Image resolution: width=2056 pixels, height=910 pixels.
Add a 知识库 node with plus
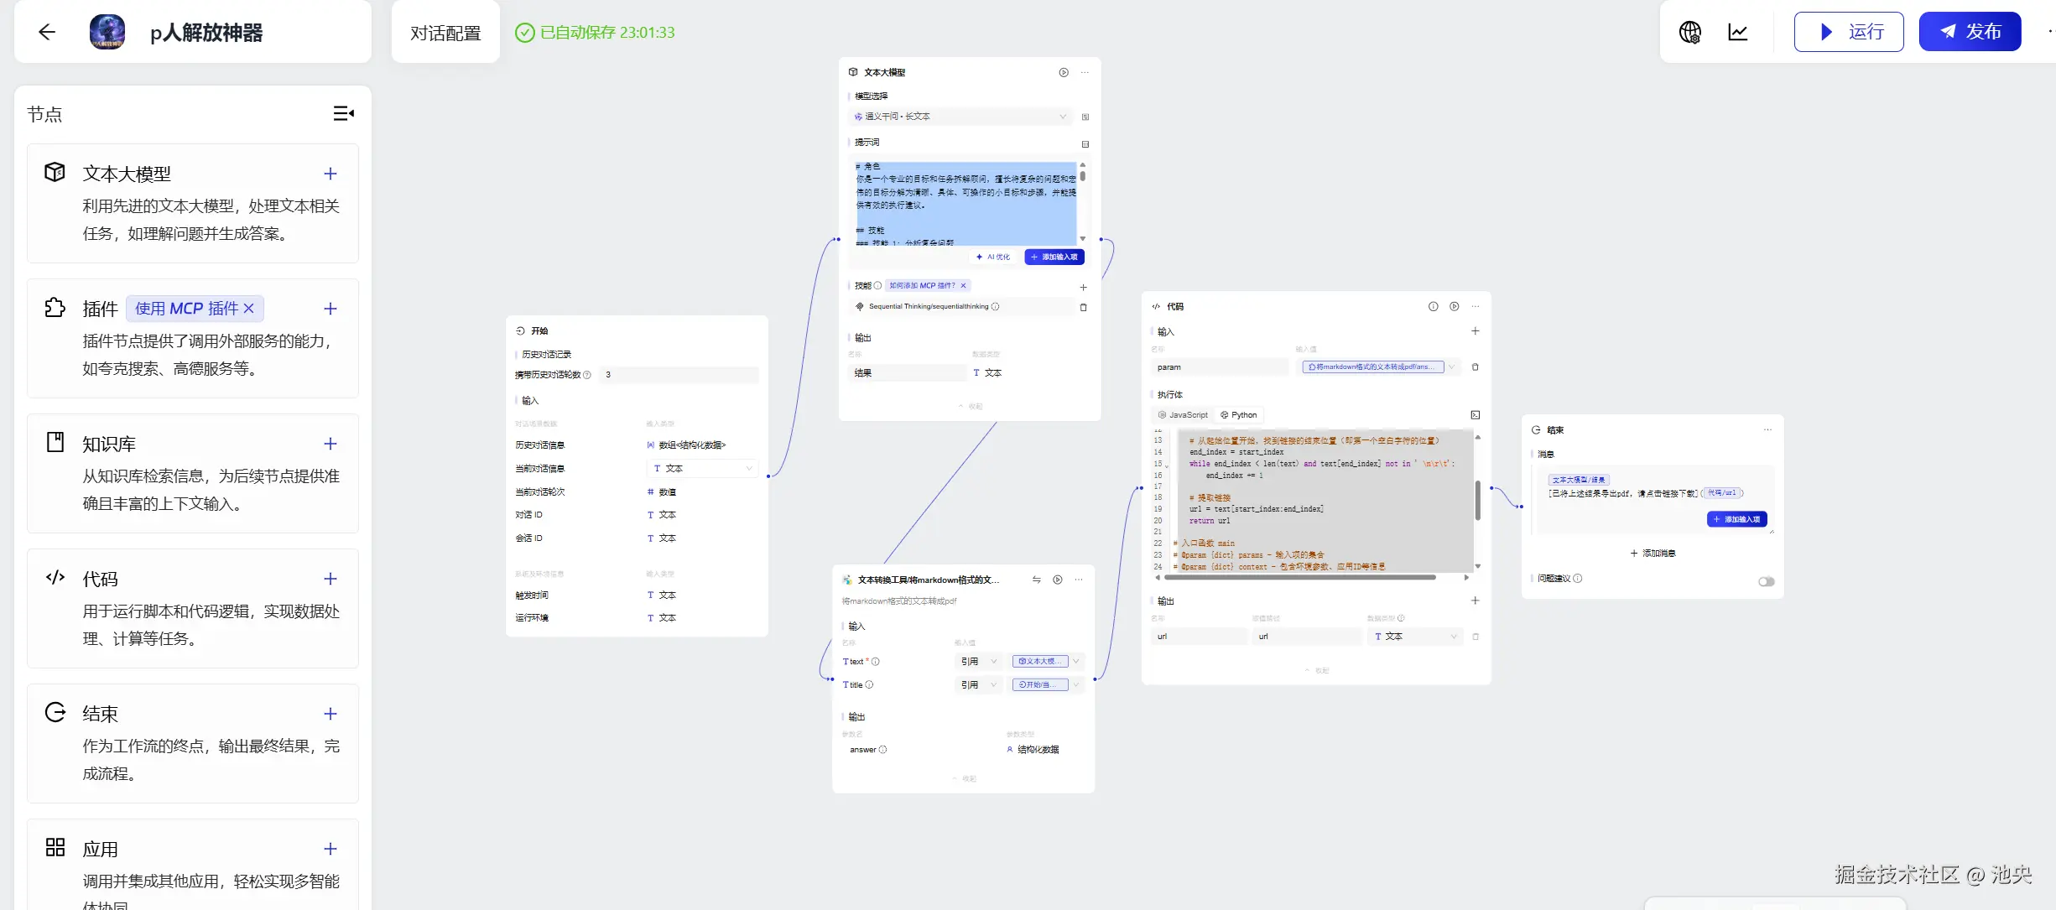(x=331, y=444)
